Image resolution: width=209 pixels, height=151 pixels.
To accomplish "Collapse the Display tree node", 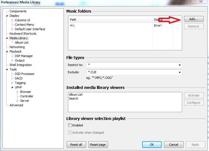I will click(x=7, y=16).
